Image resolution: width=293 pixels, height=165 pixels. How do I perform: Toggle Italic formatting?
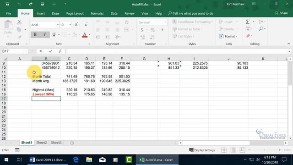click(x=45, y=35)
